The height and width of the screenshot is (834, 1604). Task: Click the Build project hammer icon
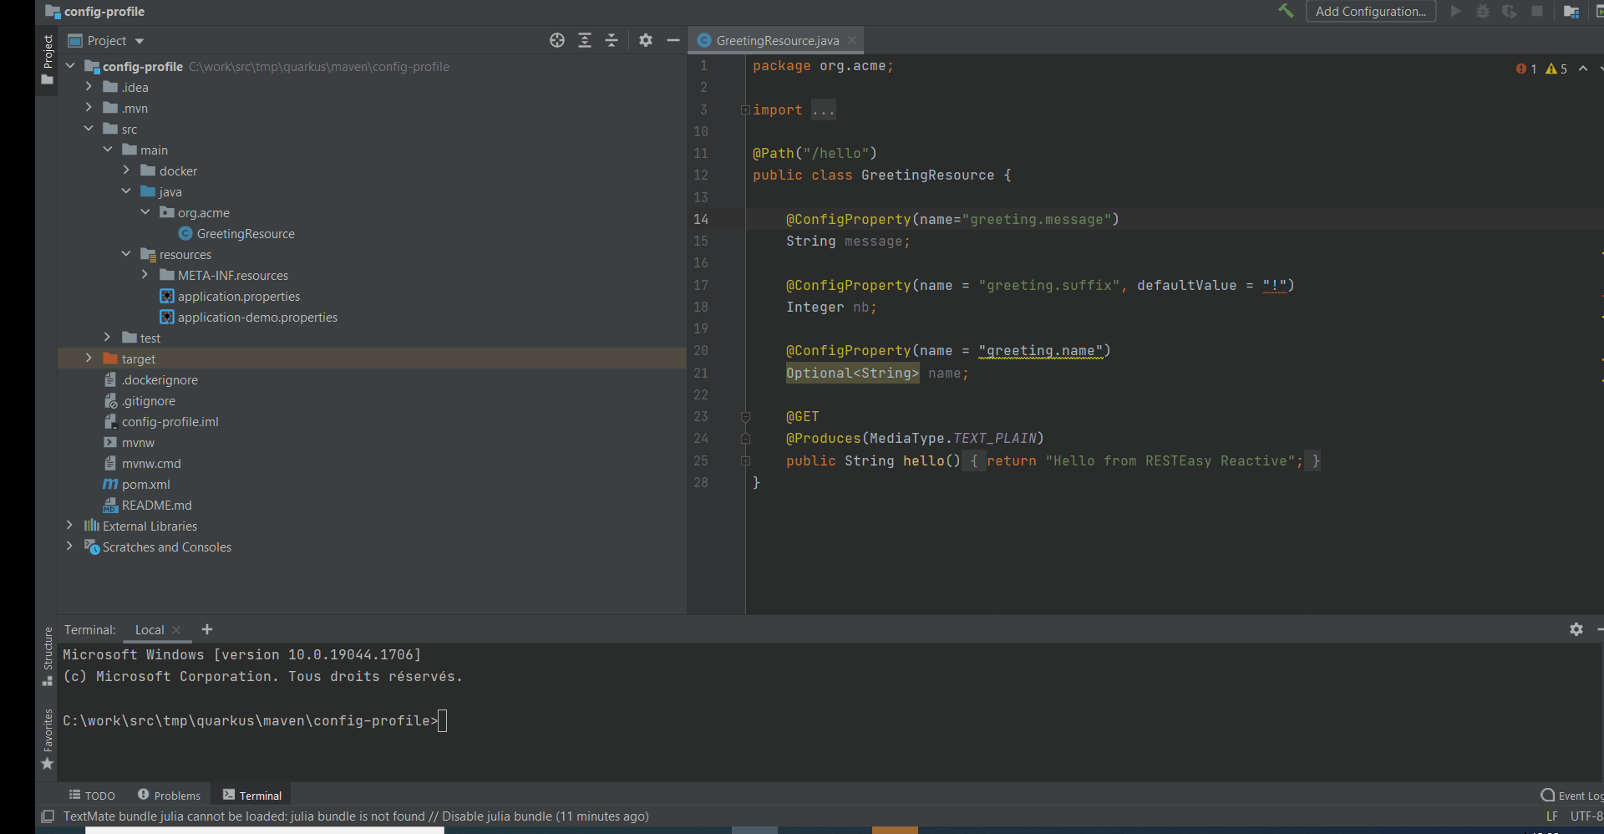point(1286,11)
